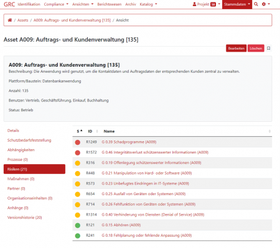Open the Projekt dropdown
280x248 pixels.
(206, 4)
